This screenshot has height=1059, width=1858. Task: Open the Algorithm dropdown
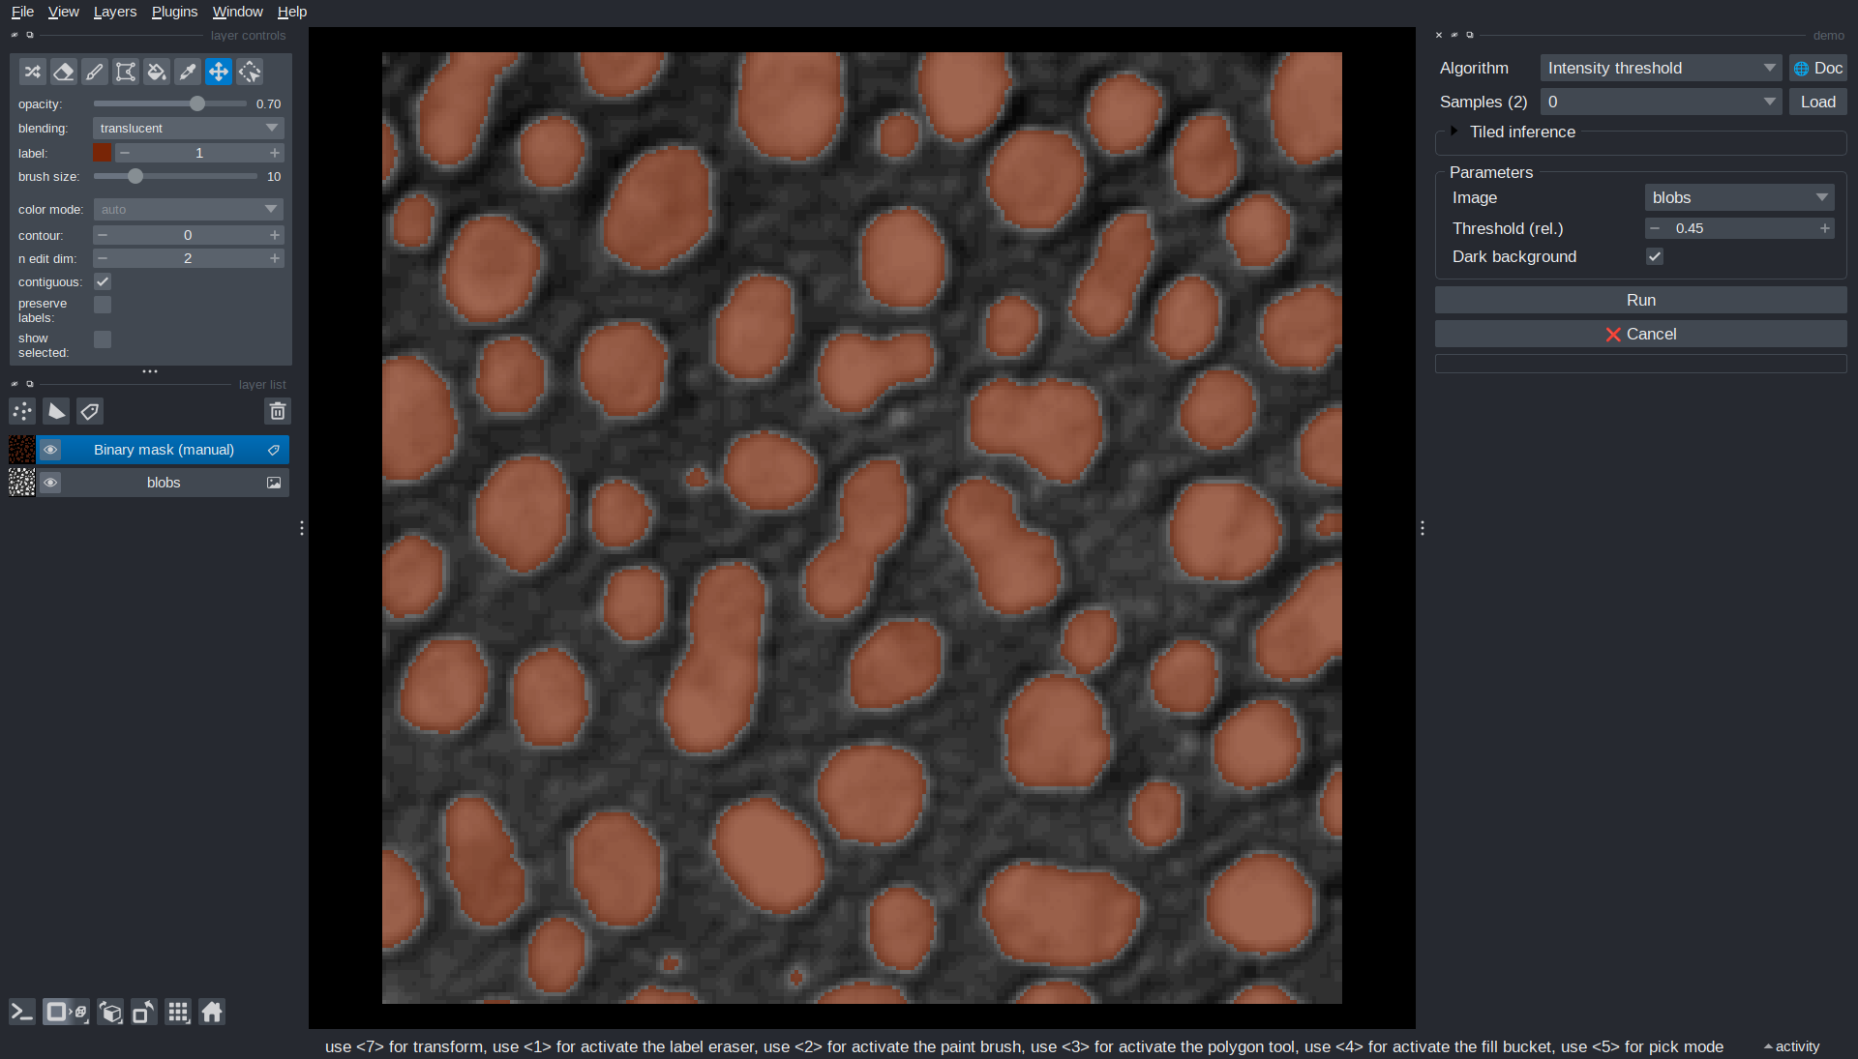tap(1661, 68)
